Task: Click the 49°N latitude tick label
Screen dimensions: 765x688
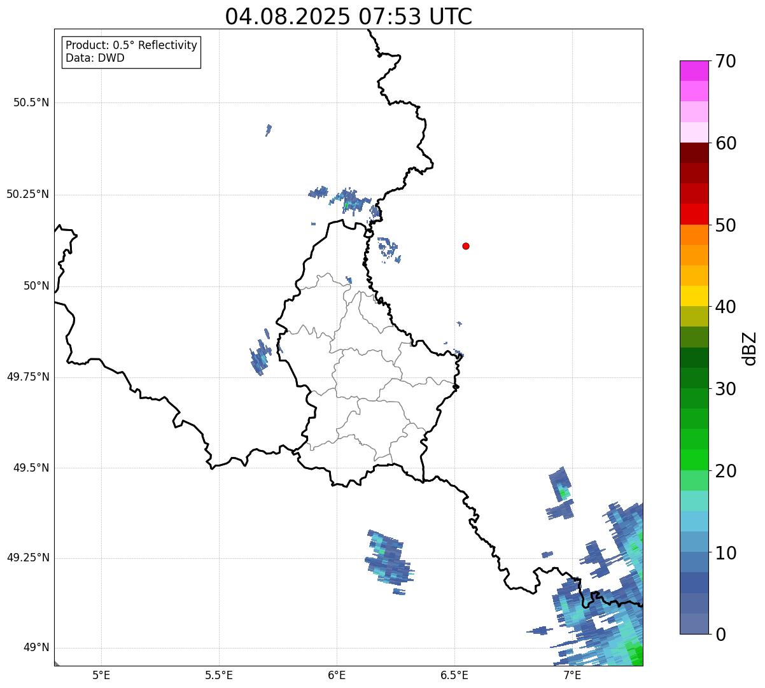Action: pyautogui.click(x=36, y=648)
